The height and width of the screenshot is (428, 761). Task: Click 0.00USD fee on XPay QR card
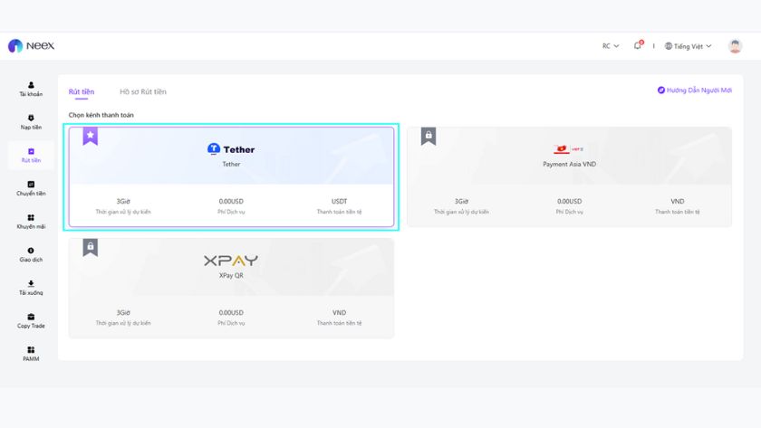pyautogui.click(x=231, y=313)
